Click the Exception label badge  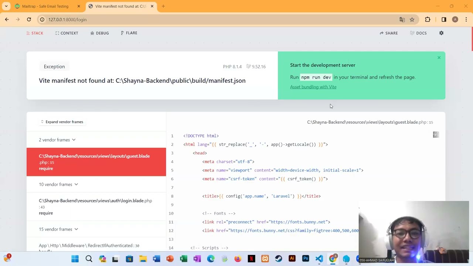[54, 66]
